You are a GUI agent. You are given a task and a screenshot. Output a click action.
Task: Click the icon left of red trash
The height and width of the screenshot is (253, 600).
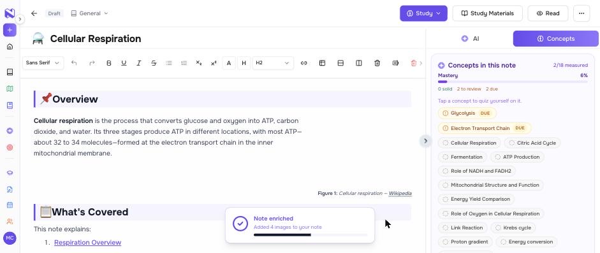point(396,63)
